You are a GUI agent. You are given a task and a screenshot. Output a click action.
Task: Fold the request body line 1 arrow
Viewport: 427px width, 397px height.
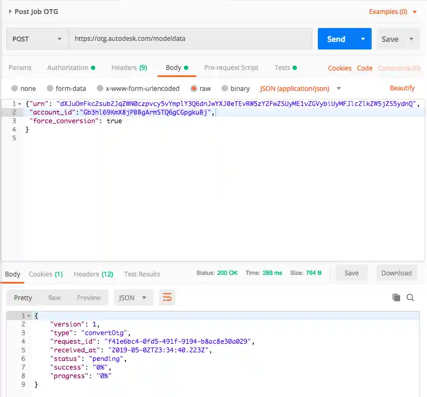pos(20,103)
